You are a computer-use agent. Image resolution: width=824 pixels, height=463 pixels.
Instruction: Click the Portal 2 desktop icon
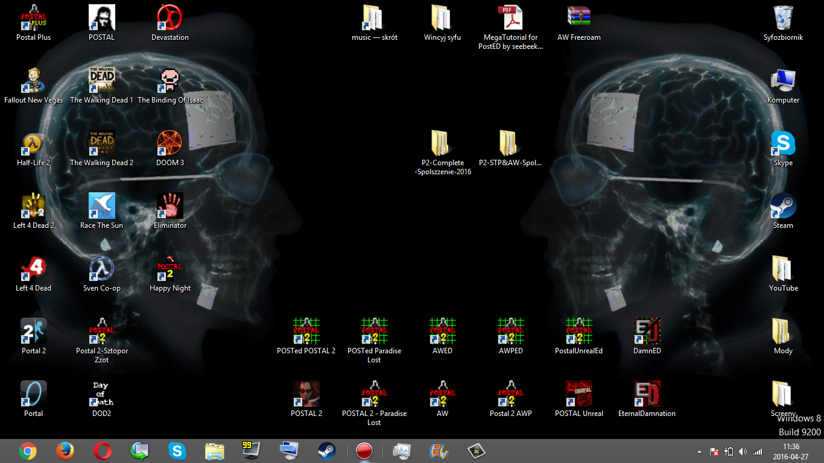34,336
